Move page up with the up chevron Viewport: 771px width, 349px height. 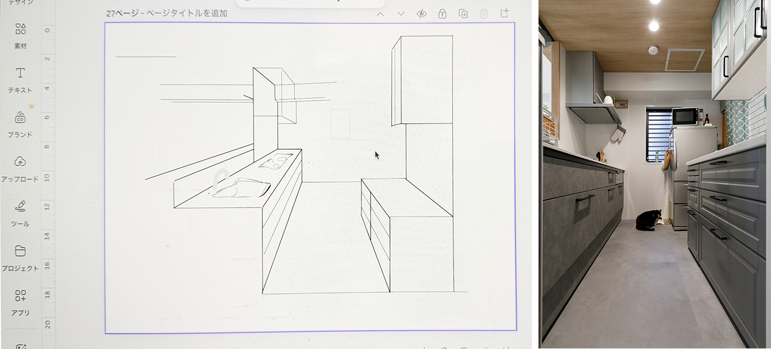[x=380, y=14]
